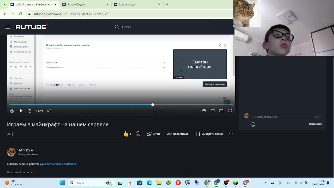Send chat message with Отправить

tap(316, 124)
